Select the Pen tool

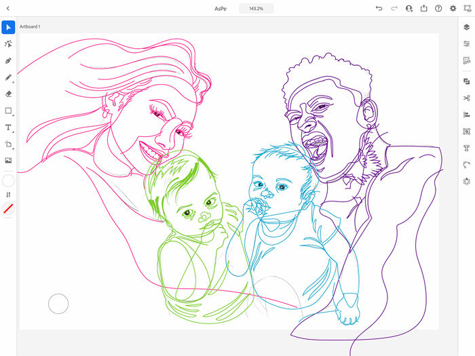coord(8,60)
